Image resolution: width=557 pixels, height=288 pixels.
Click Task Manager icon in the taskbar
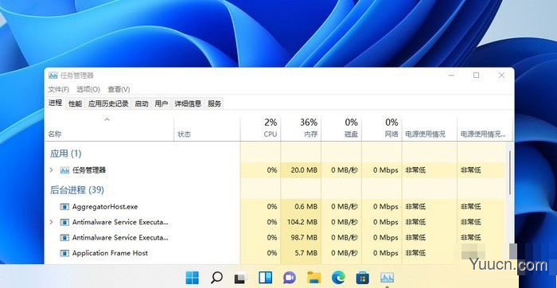click(x=387, y=278)
